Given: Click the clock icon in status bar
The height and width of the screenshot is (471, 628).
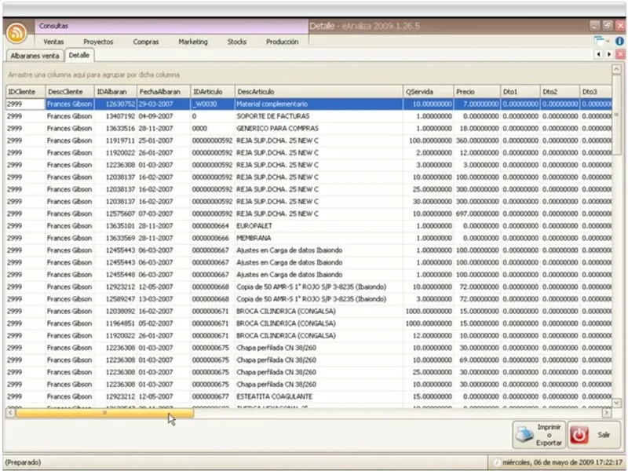Looking at the screenshot, I should [497, 462].
